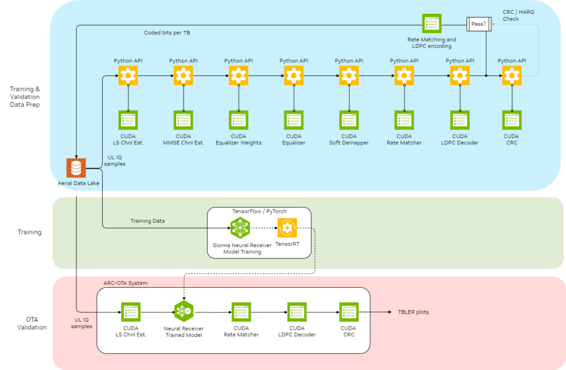This screenshot has height=370, width=566.
Task: Click the Training Data arrow label
Action: 147,221
